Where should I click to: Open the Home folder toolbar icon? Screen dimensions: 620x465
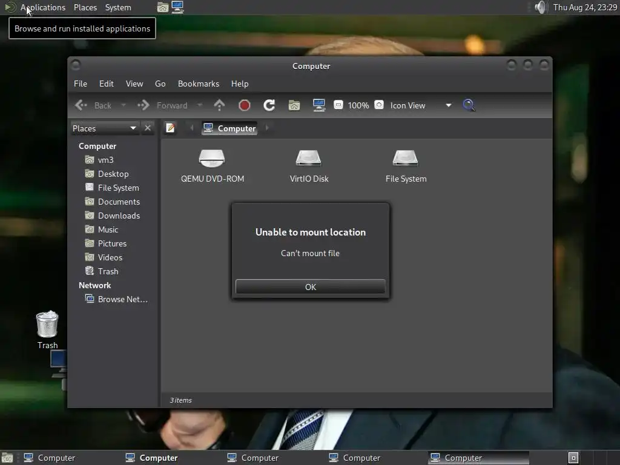point(294,105)
